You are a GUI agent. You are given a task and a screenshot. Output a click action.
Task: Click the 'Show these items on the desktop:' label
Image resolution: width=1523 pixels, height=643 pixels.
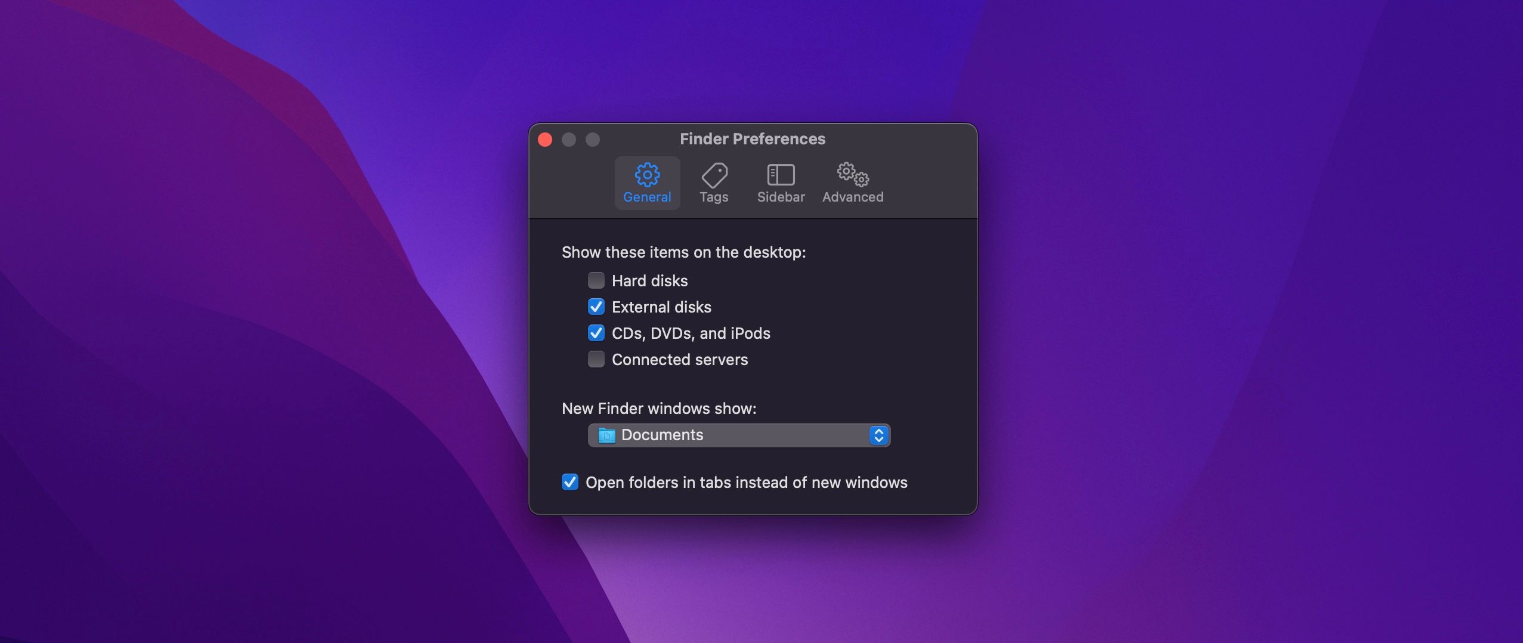pos(684,252)
